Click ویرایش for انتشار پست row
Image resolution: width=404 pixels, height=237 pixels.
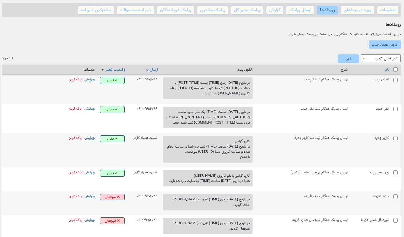(89, 79)
